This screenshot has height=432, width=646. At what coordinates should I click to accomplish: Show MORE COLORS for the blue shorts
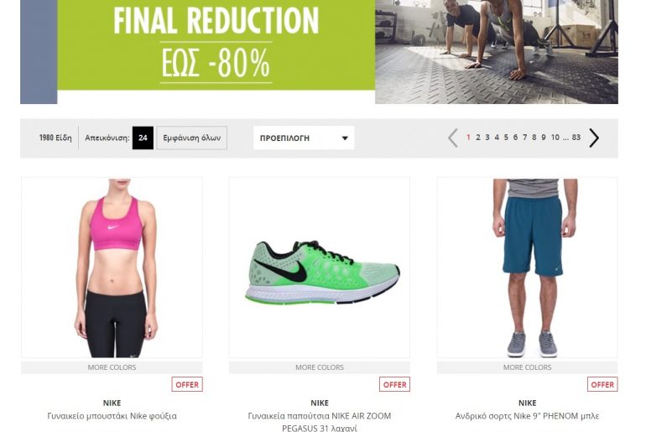[527, 367]
